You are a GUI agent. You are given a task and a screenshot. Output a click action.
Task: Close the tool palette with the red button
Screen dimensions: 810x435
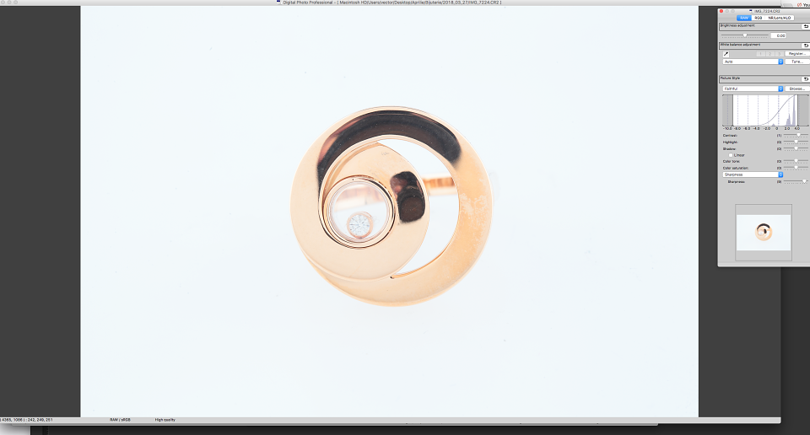click(721, 11)
